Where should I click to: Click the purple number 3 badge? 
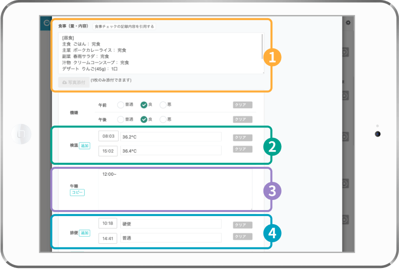[272, 190]
